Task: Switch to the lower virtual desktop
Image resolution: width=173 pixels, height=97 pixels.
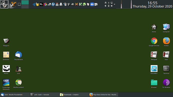Action: [25, 6]
